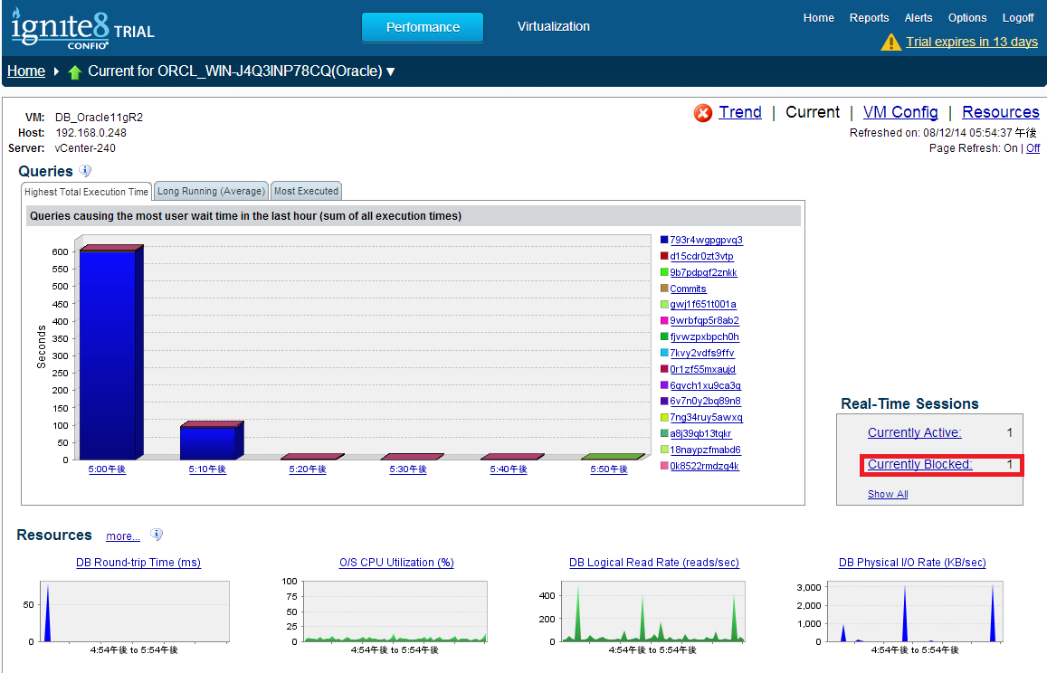Open the Queries info help icon
This screenshot has height=673, width=1047.
[x=85, y=171]
